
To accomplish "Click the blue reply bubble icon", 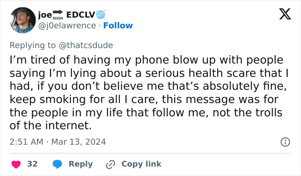I will pos(57,164).
